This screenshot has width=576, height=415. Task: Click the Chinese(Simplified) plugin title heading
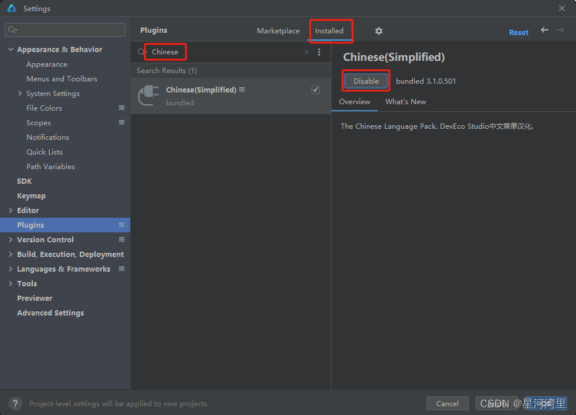pyautogui.click(x=394, y=57)
